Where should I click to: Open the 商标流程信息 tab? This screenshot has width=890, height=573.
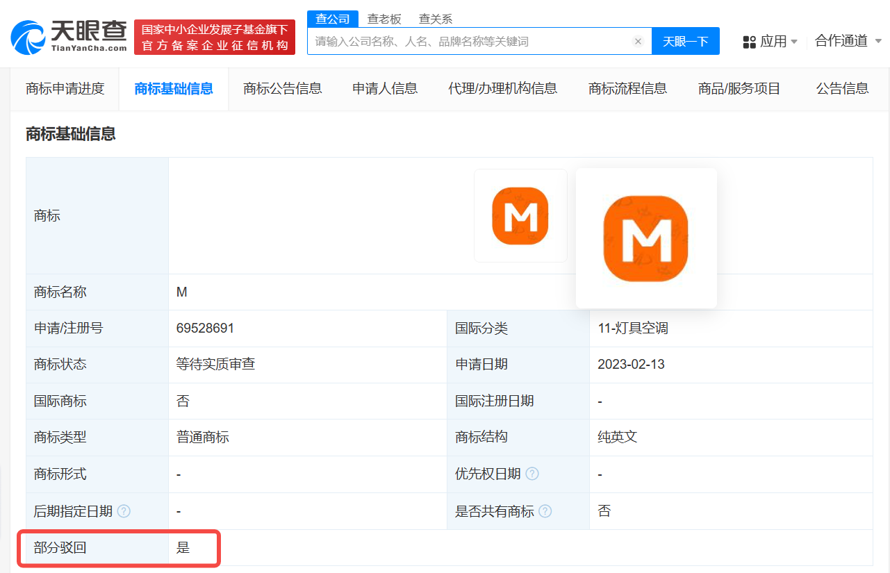[627, 89]
